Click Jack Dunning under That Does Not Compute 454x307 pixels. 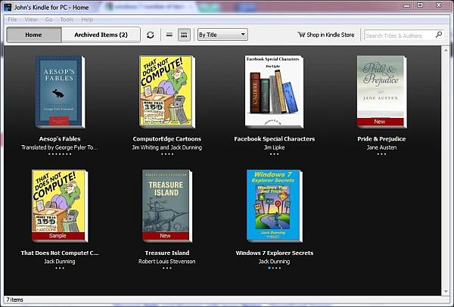[60, 262]
